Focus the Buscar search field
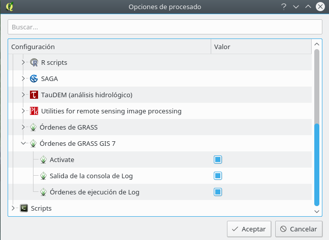The image size is (329, 240). point(165,27)
